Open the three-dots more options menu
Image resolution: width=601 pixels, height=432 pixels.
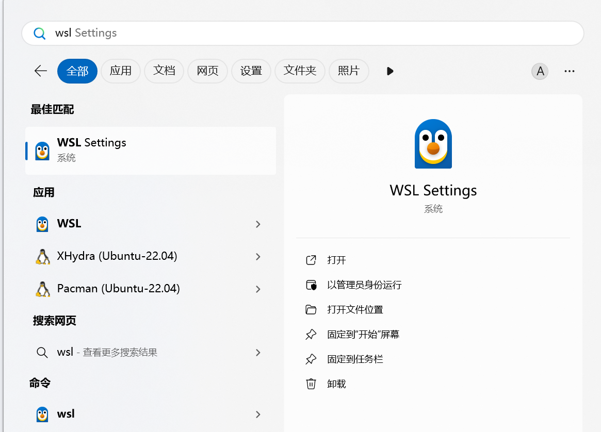tap(569, 71)
